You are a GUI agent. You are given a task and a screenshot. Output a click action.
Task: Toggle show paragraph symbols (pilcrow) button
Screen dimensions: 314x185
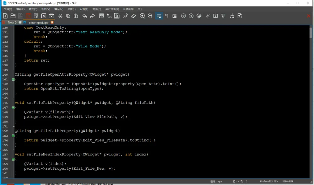(x=167, y=16)
